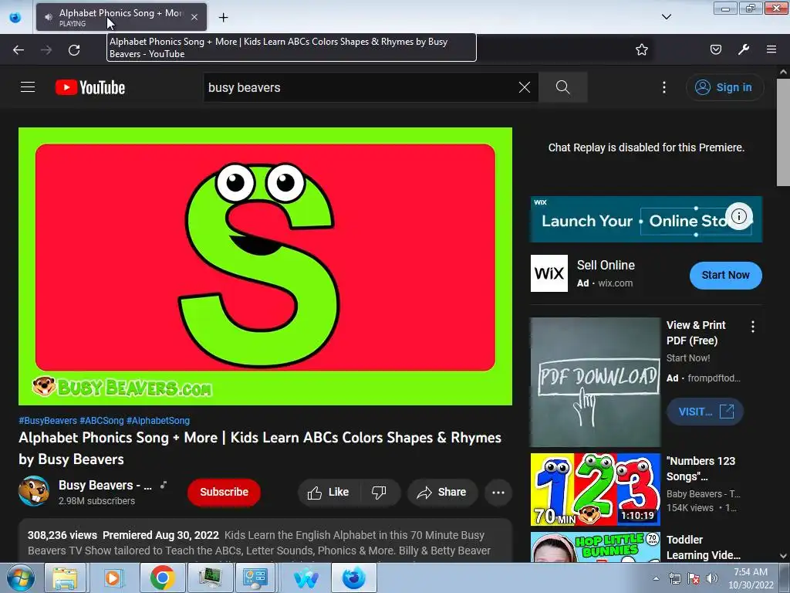Click the taskbar volume speaker icon

point(712,578)
